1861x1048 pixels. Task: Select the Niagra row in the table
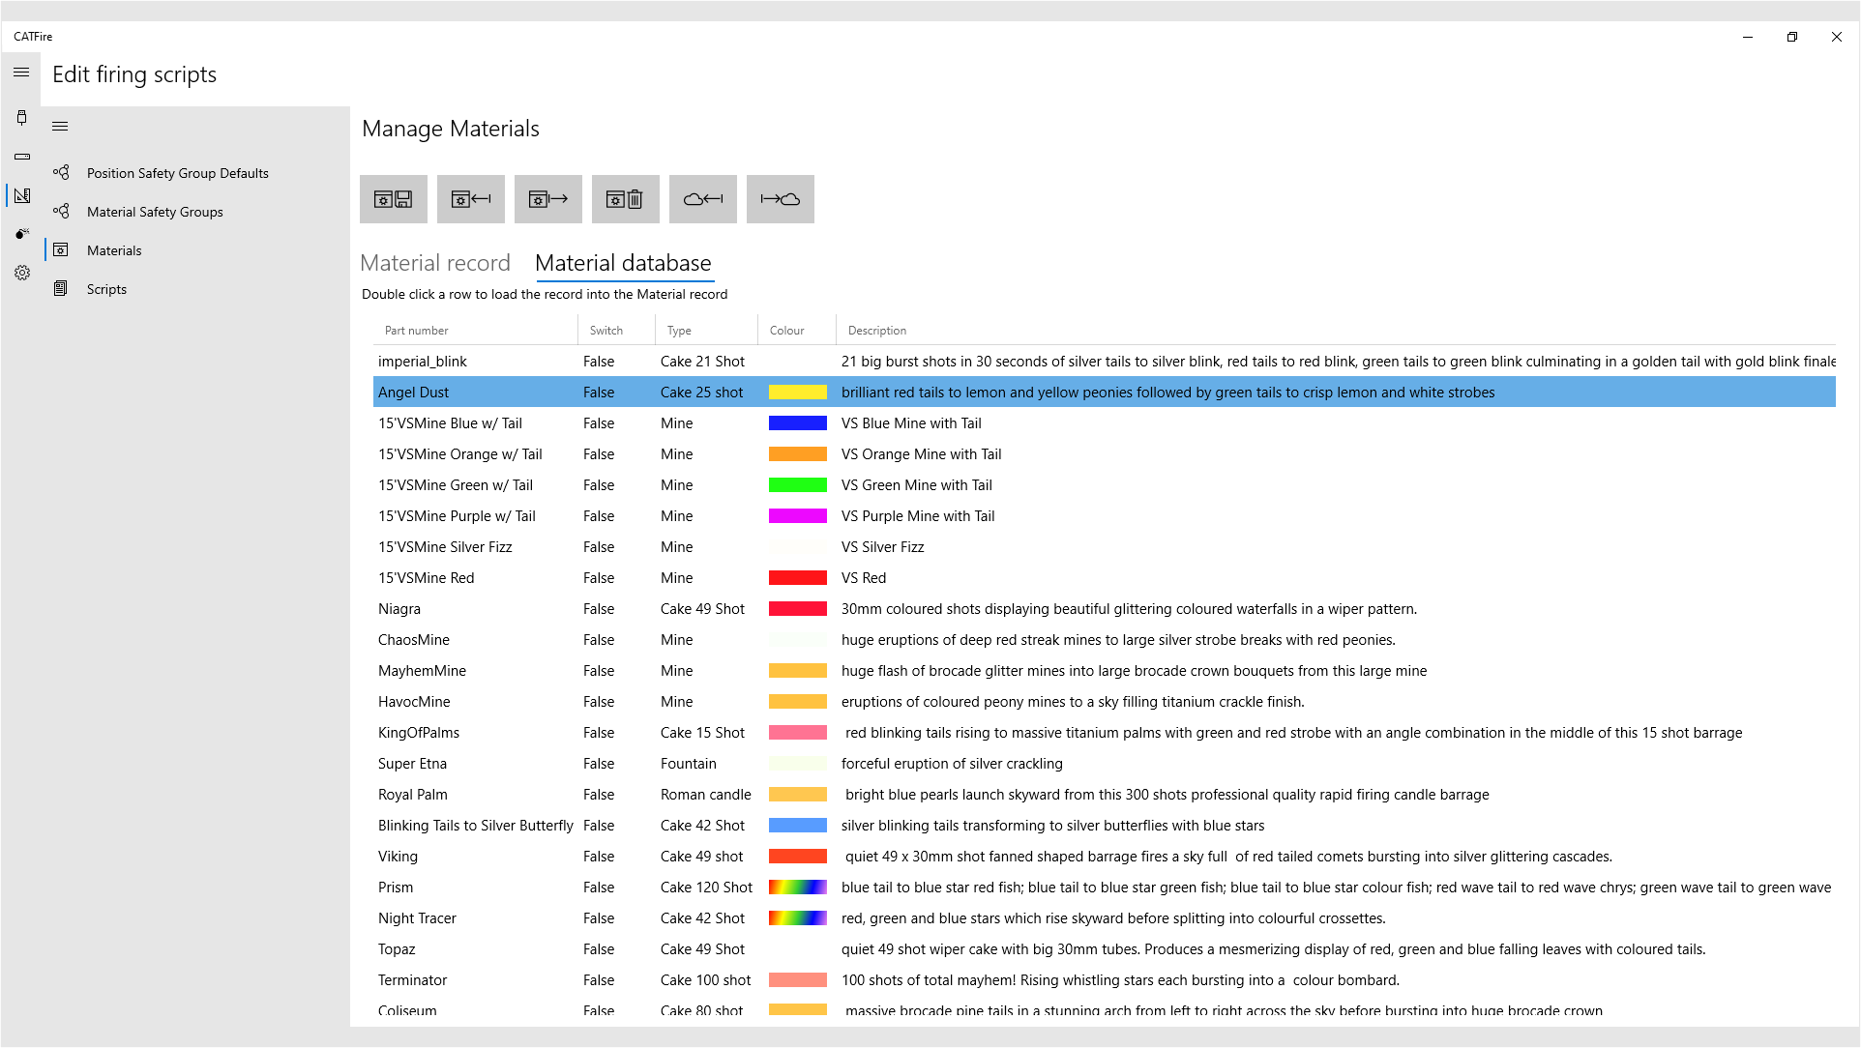[x=399, y=609]
